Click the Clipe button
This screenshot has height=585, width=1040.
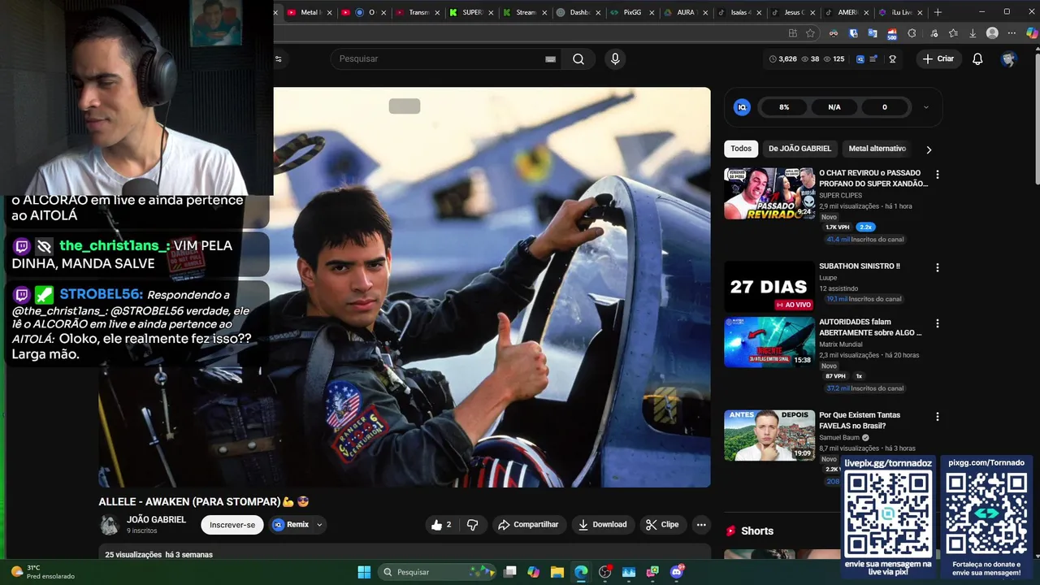(662, 525)
